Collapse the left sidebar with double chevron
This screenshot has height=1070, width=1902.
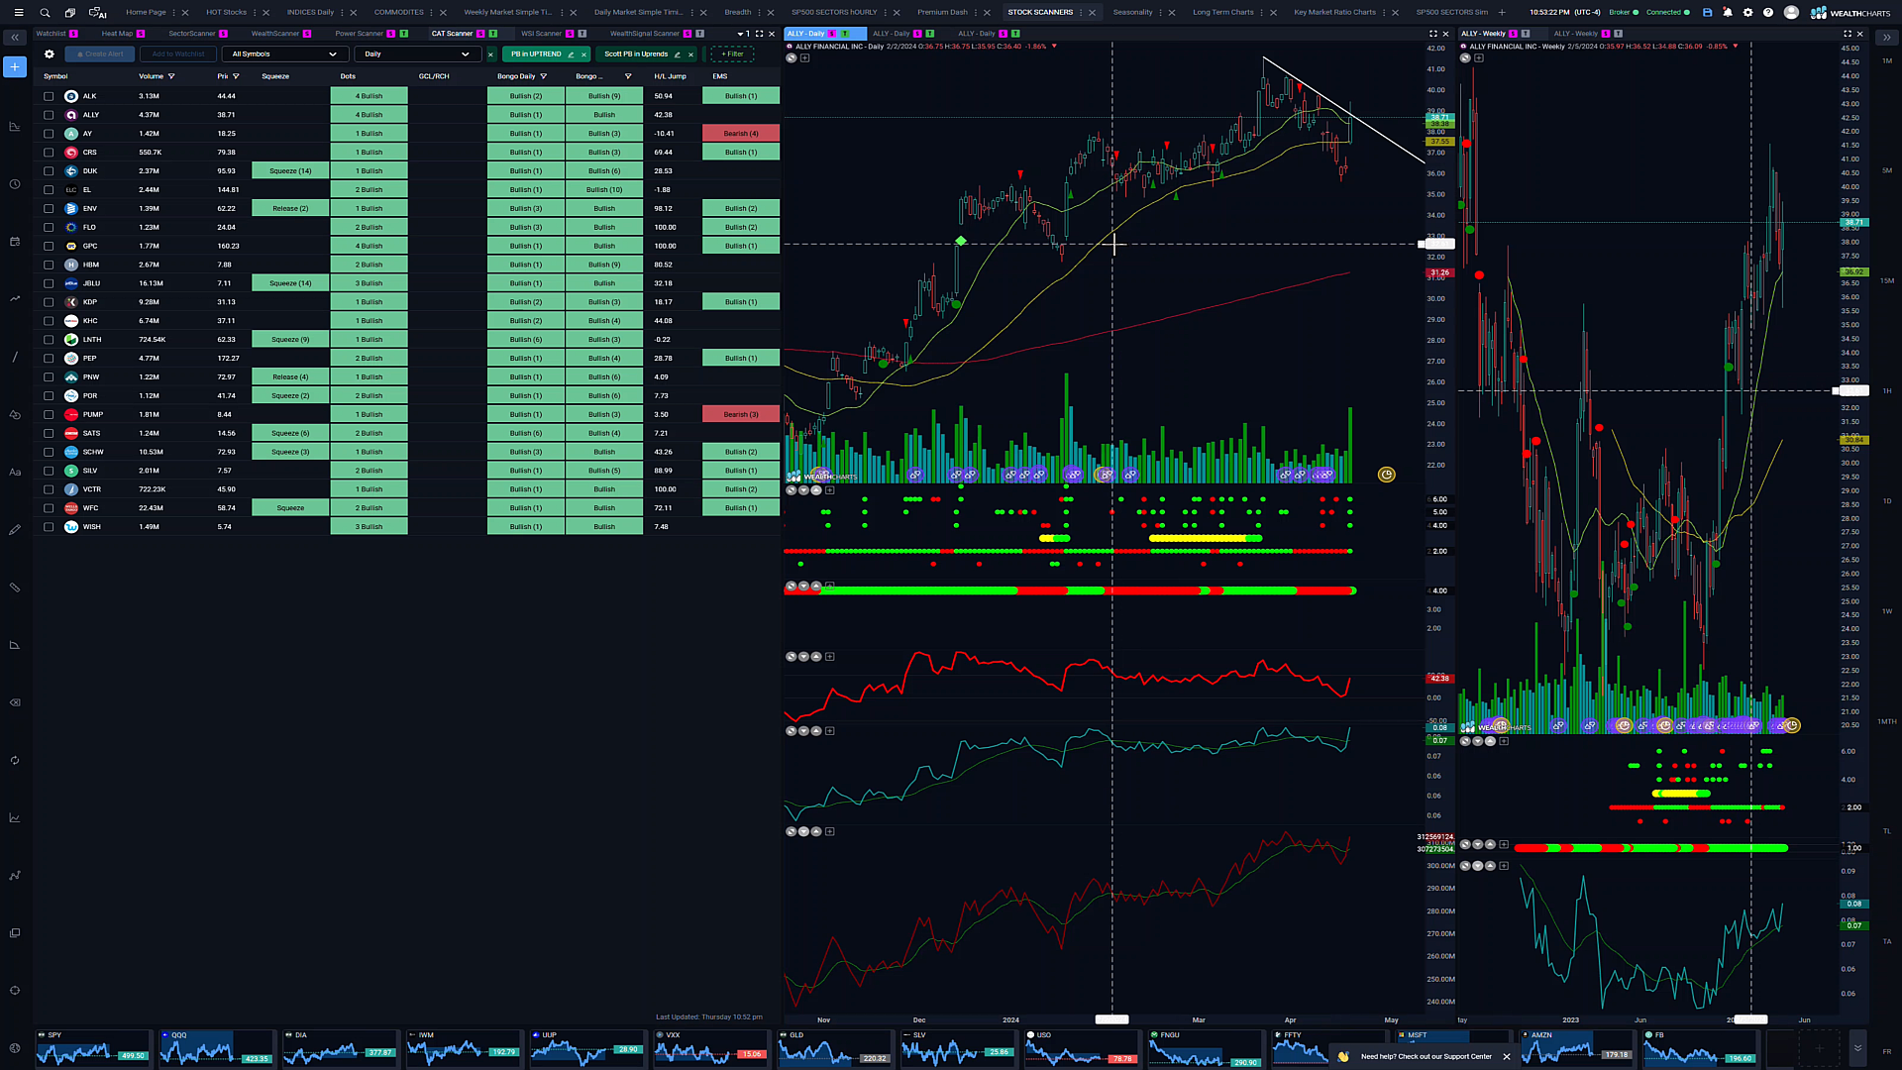pyautogui.click(x=15, y=38)
